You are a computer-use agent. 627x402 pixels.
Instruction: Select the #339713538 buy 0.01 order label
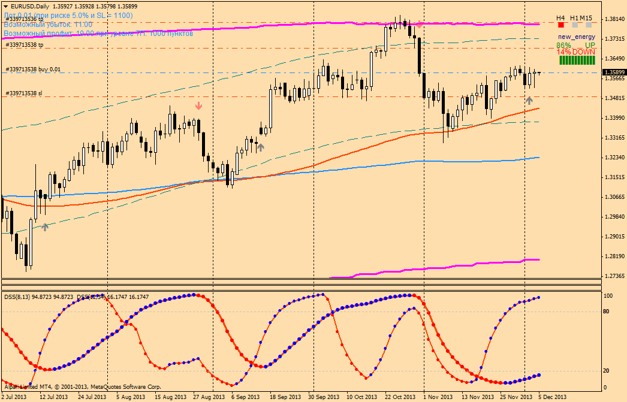click(x=33, y=69)
